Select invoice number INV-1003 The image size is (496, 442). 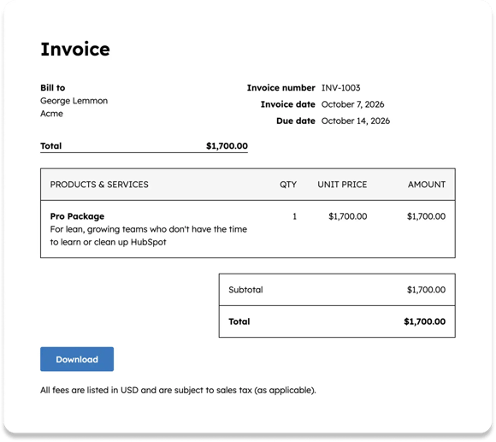click(x=340, y=87)
